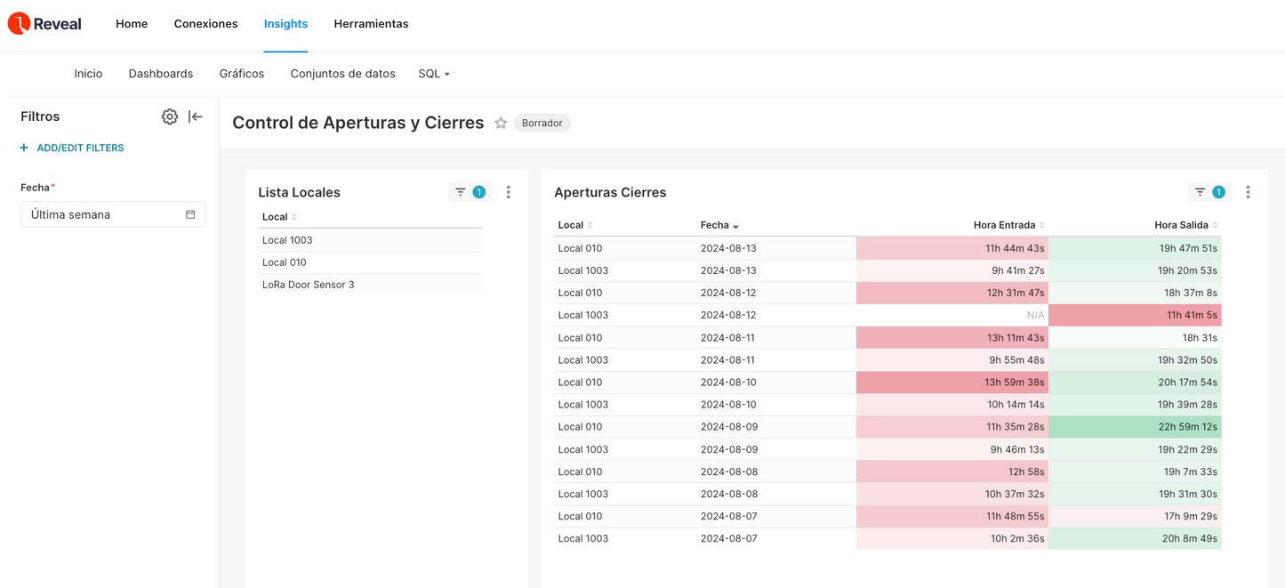The image size is (1285, 588).
Task: Open the Aperturas Cierres filter indicator
Action: point(1209,192)
